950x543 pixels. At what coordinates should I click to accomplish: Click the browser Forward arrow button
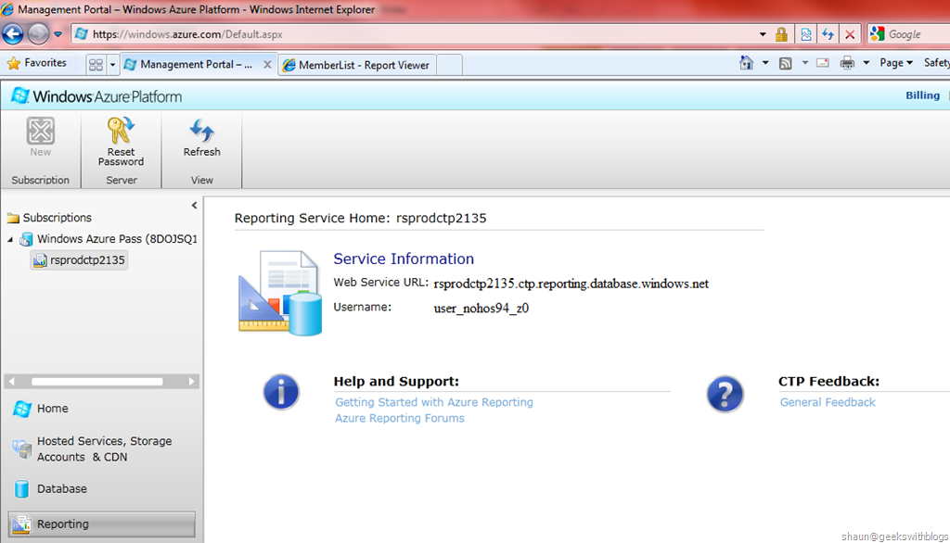pyautogui.click(x=37, y=34)
